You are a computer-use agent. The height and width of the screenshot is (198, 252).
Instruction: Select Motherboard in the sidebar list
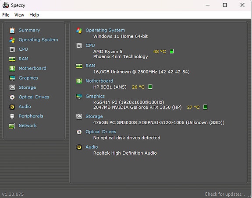pos(32,68)
